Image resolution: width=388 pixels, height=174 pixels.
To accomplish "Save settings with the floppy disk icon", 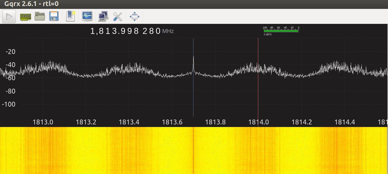I will pyautogui.click(x=53, y=16).
